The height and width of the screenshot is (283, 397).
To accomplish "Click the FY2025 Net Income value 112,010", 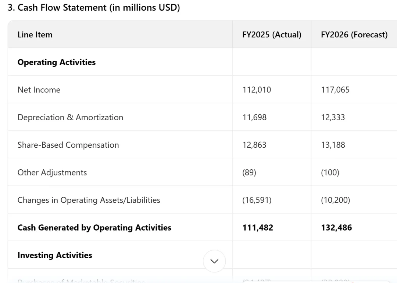I will tap(257, 90).
